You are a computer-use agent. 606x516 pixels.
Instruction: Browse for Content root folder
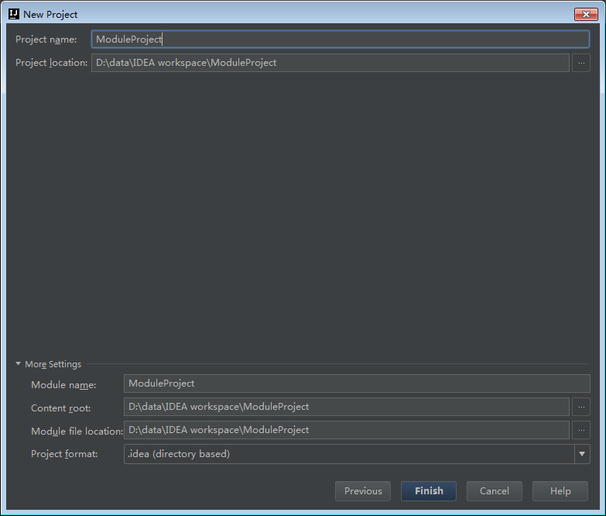point(581,407)
